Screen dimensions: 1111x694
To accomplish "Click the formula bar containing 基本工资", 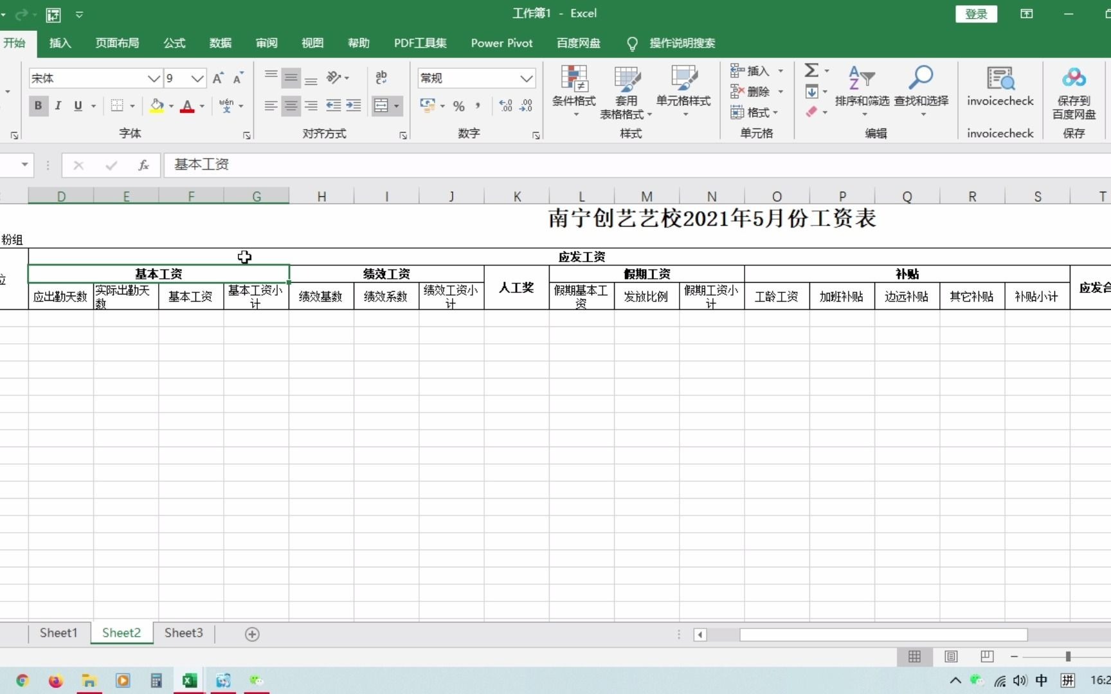I will [x=637, y=165].
